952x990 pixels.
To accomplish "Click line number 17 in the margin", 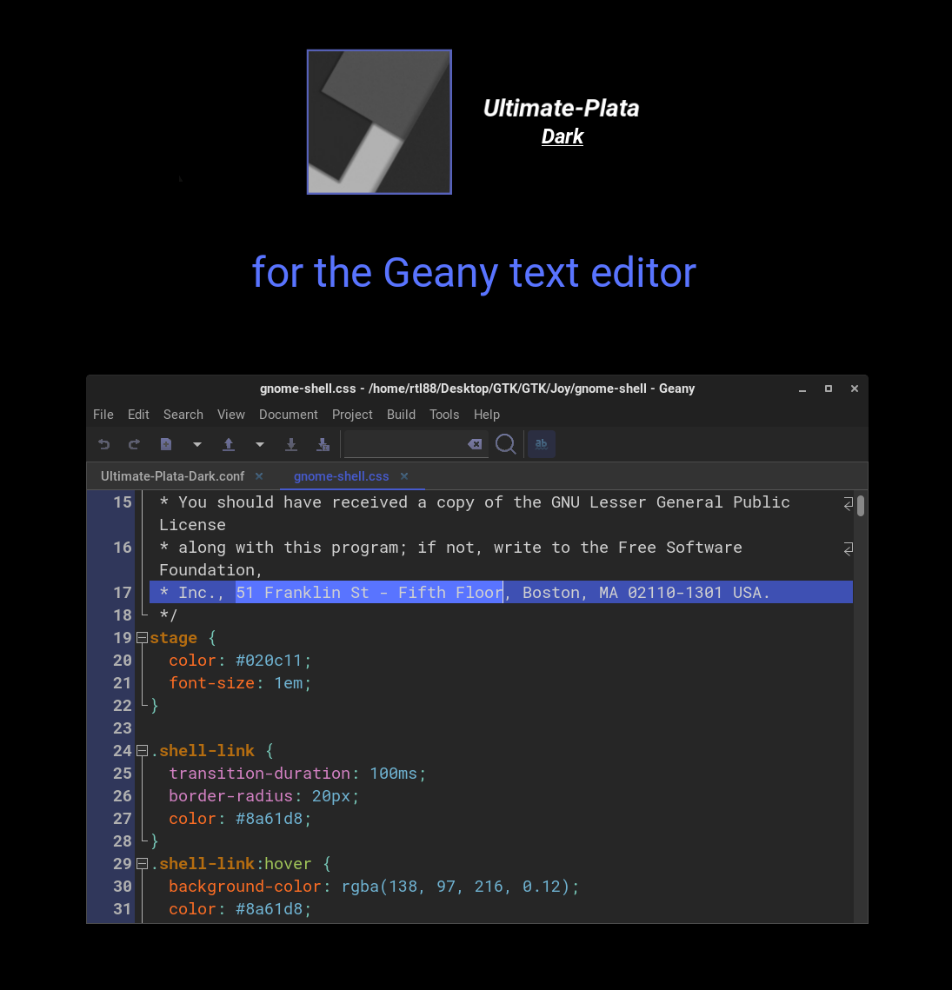I will (123, 592).
